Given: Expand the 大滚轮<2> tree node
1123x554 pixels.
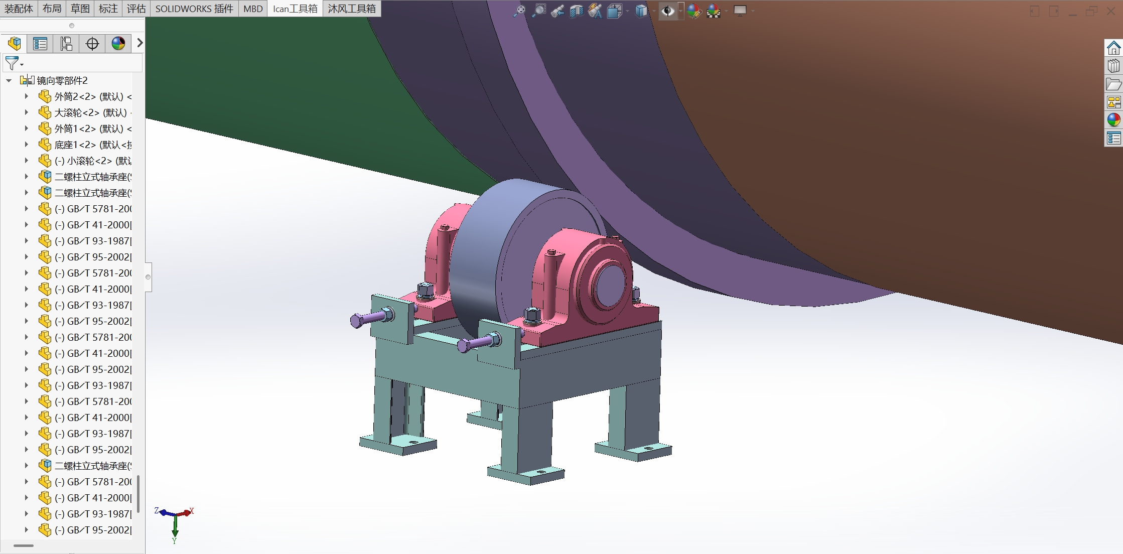Looking at the screenshot, I should point(27,112).
